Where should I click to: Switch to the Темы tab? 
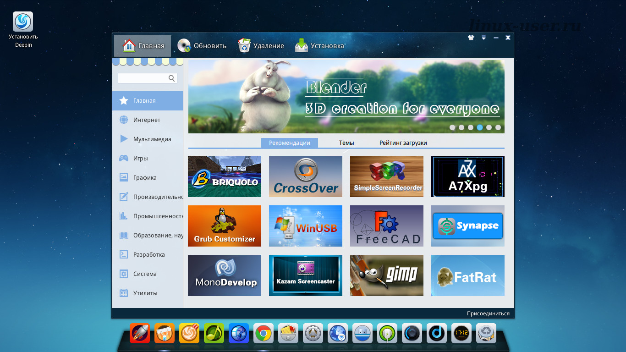click(x=346, y=143)
